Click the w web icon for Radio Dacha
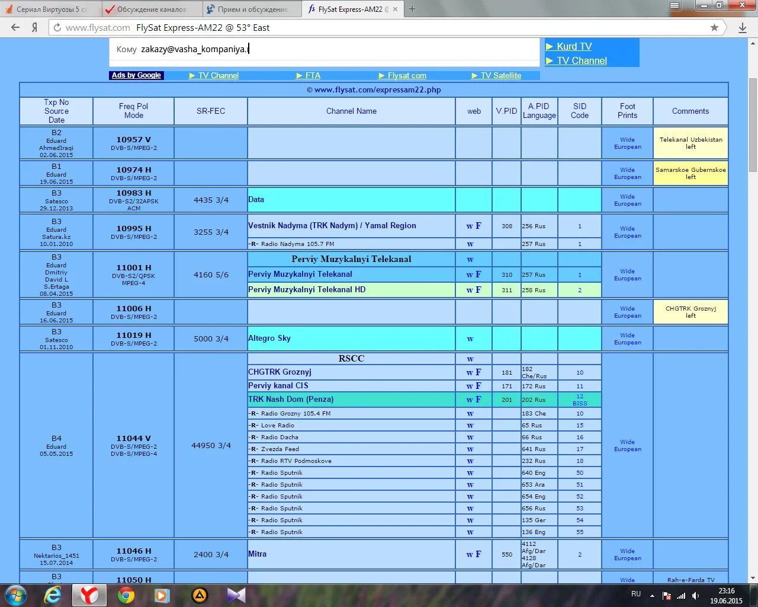Image resolution: width=758 pixels, height=607 pixels. [x=470, y=437]
